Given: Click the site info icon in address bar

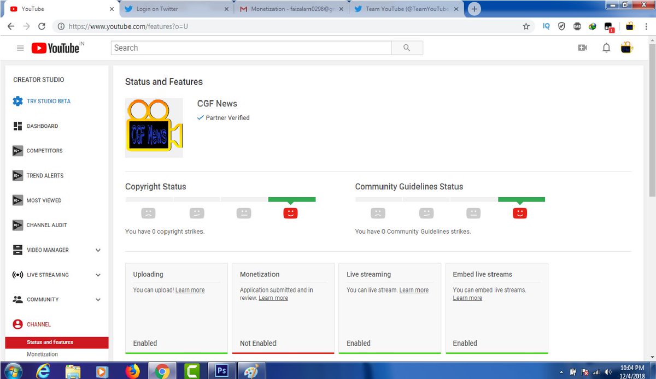Looking at the screenshot, I should click(x=61, y=26).
